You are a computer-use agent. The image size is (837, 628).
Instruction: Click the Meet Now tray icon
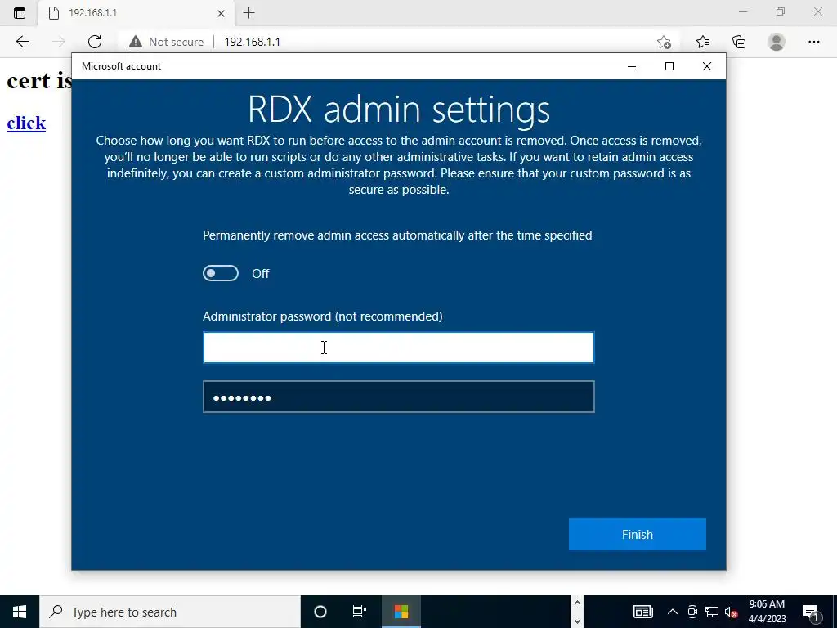click(692, 612)
